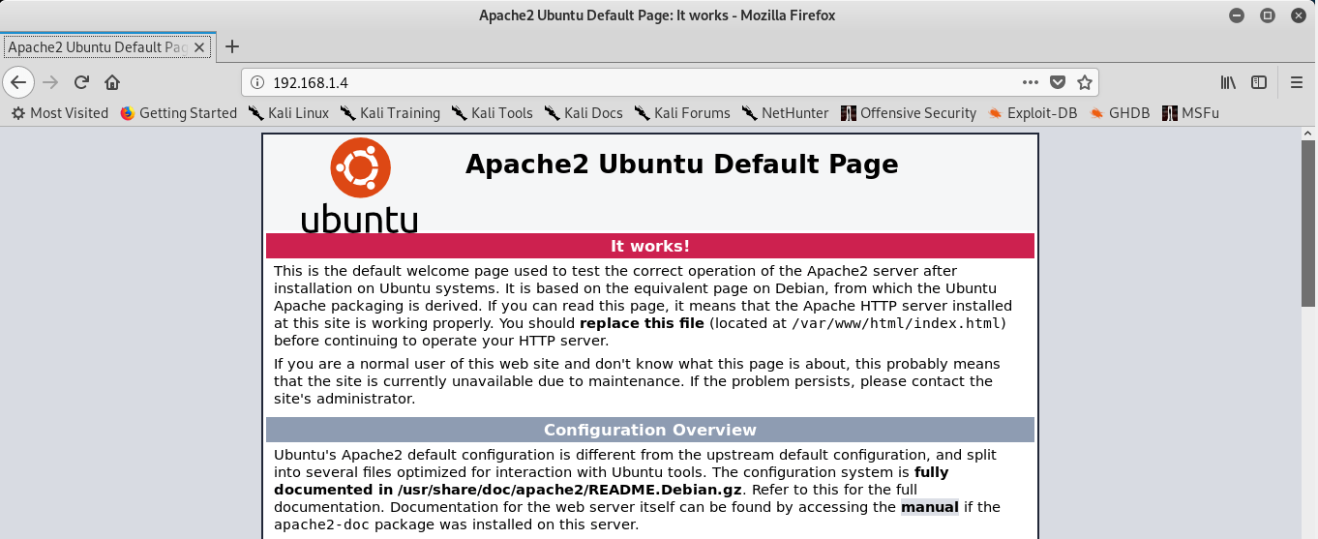Open a new tab with plus button

pyautogui.click(x=232, y=46)
